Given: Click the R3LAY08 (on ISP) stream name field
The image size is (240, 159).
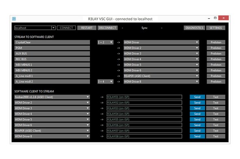Looking at the screenshot, I should pyautogui.click(x=144, y=136).
